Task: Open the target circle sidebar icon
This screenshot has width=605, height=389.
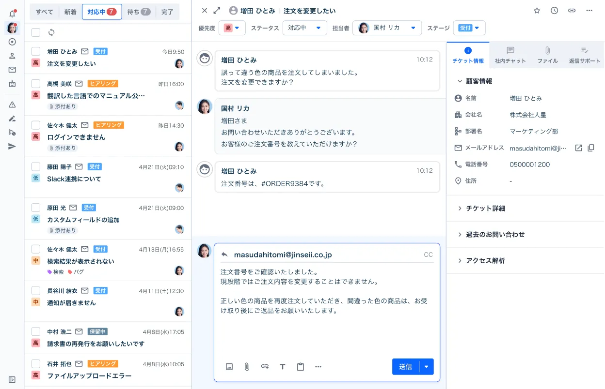Action: click(x=12, y=42)
